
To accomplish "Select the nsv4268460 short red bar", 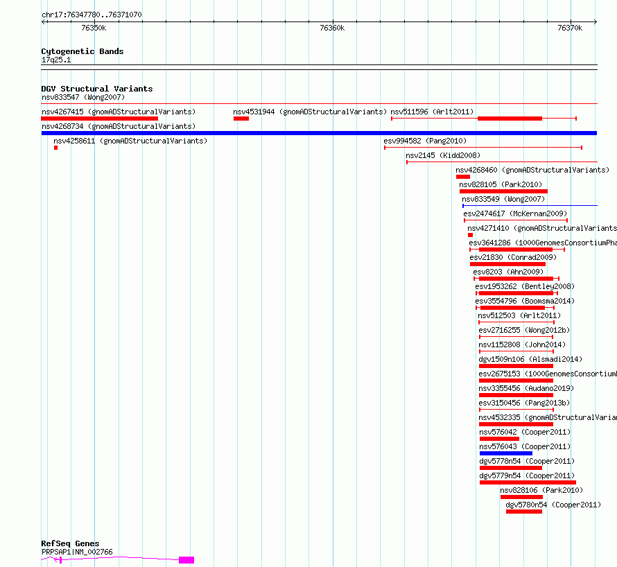I will coord(463,177).
